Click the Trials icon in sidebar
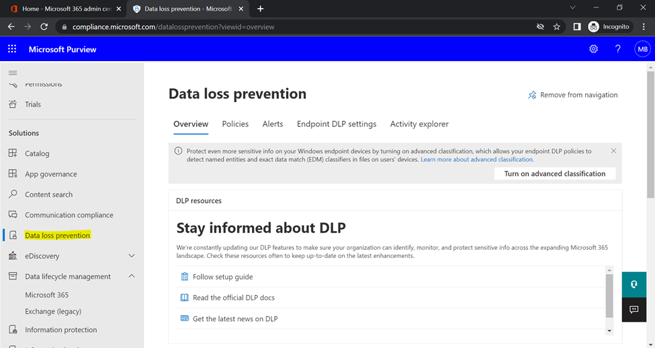 click(13, 104)
